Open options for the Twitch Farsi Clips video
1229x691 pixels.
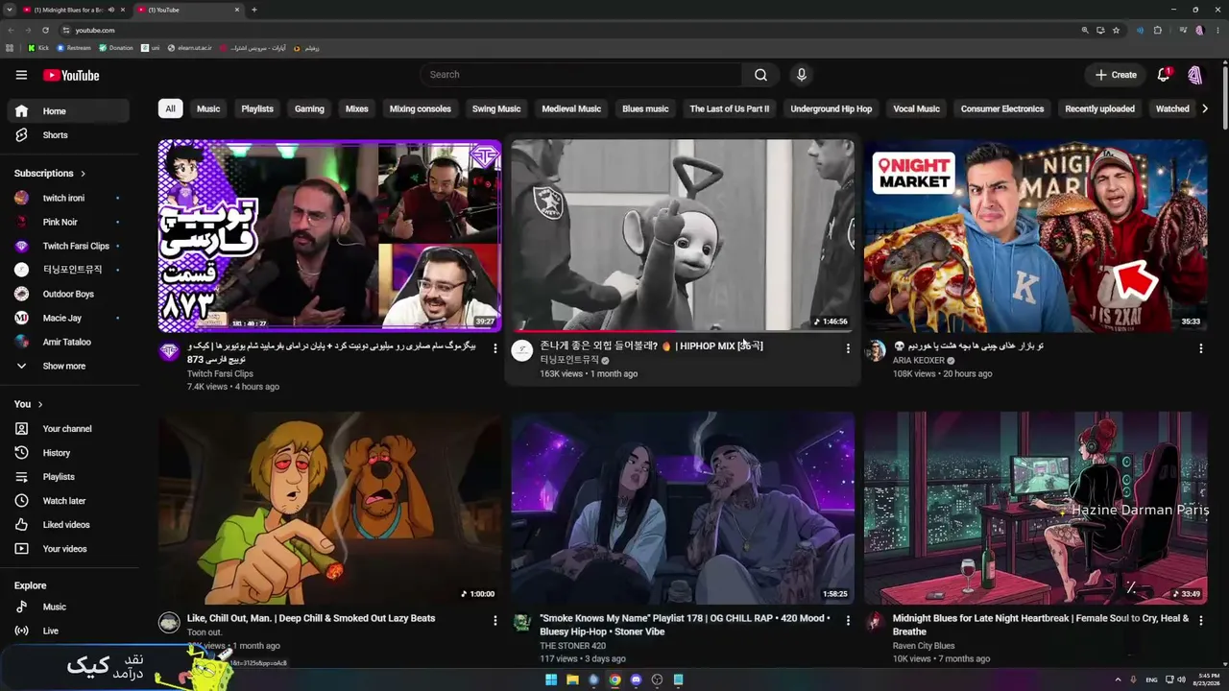point(495,348)
